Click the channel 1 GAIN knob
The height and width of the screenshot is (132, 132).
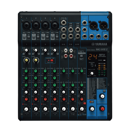26,50
